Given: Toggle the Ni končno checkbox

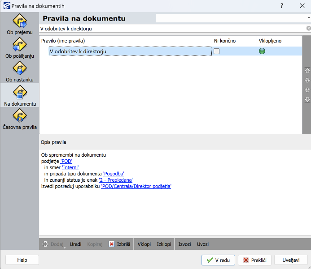Looking at the screenshot, I should pyautogui.click(x=217, y=51).
